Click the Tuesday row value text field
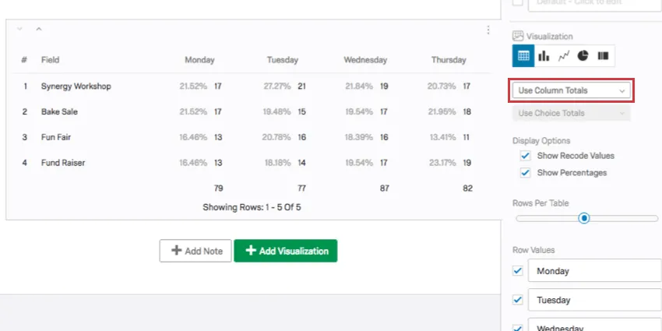This screenshot has width=662, height=331. (x=594, y=300)
